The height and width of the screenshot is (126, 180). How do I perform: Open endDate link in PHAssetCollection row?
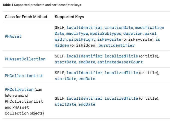point(87,62)
